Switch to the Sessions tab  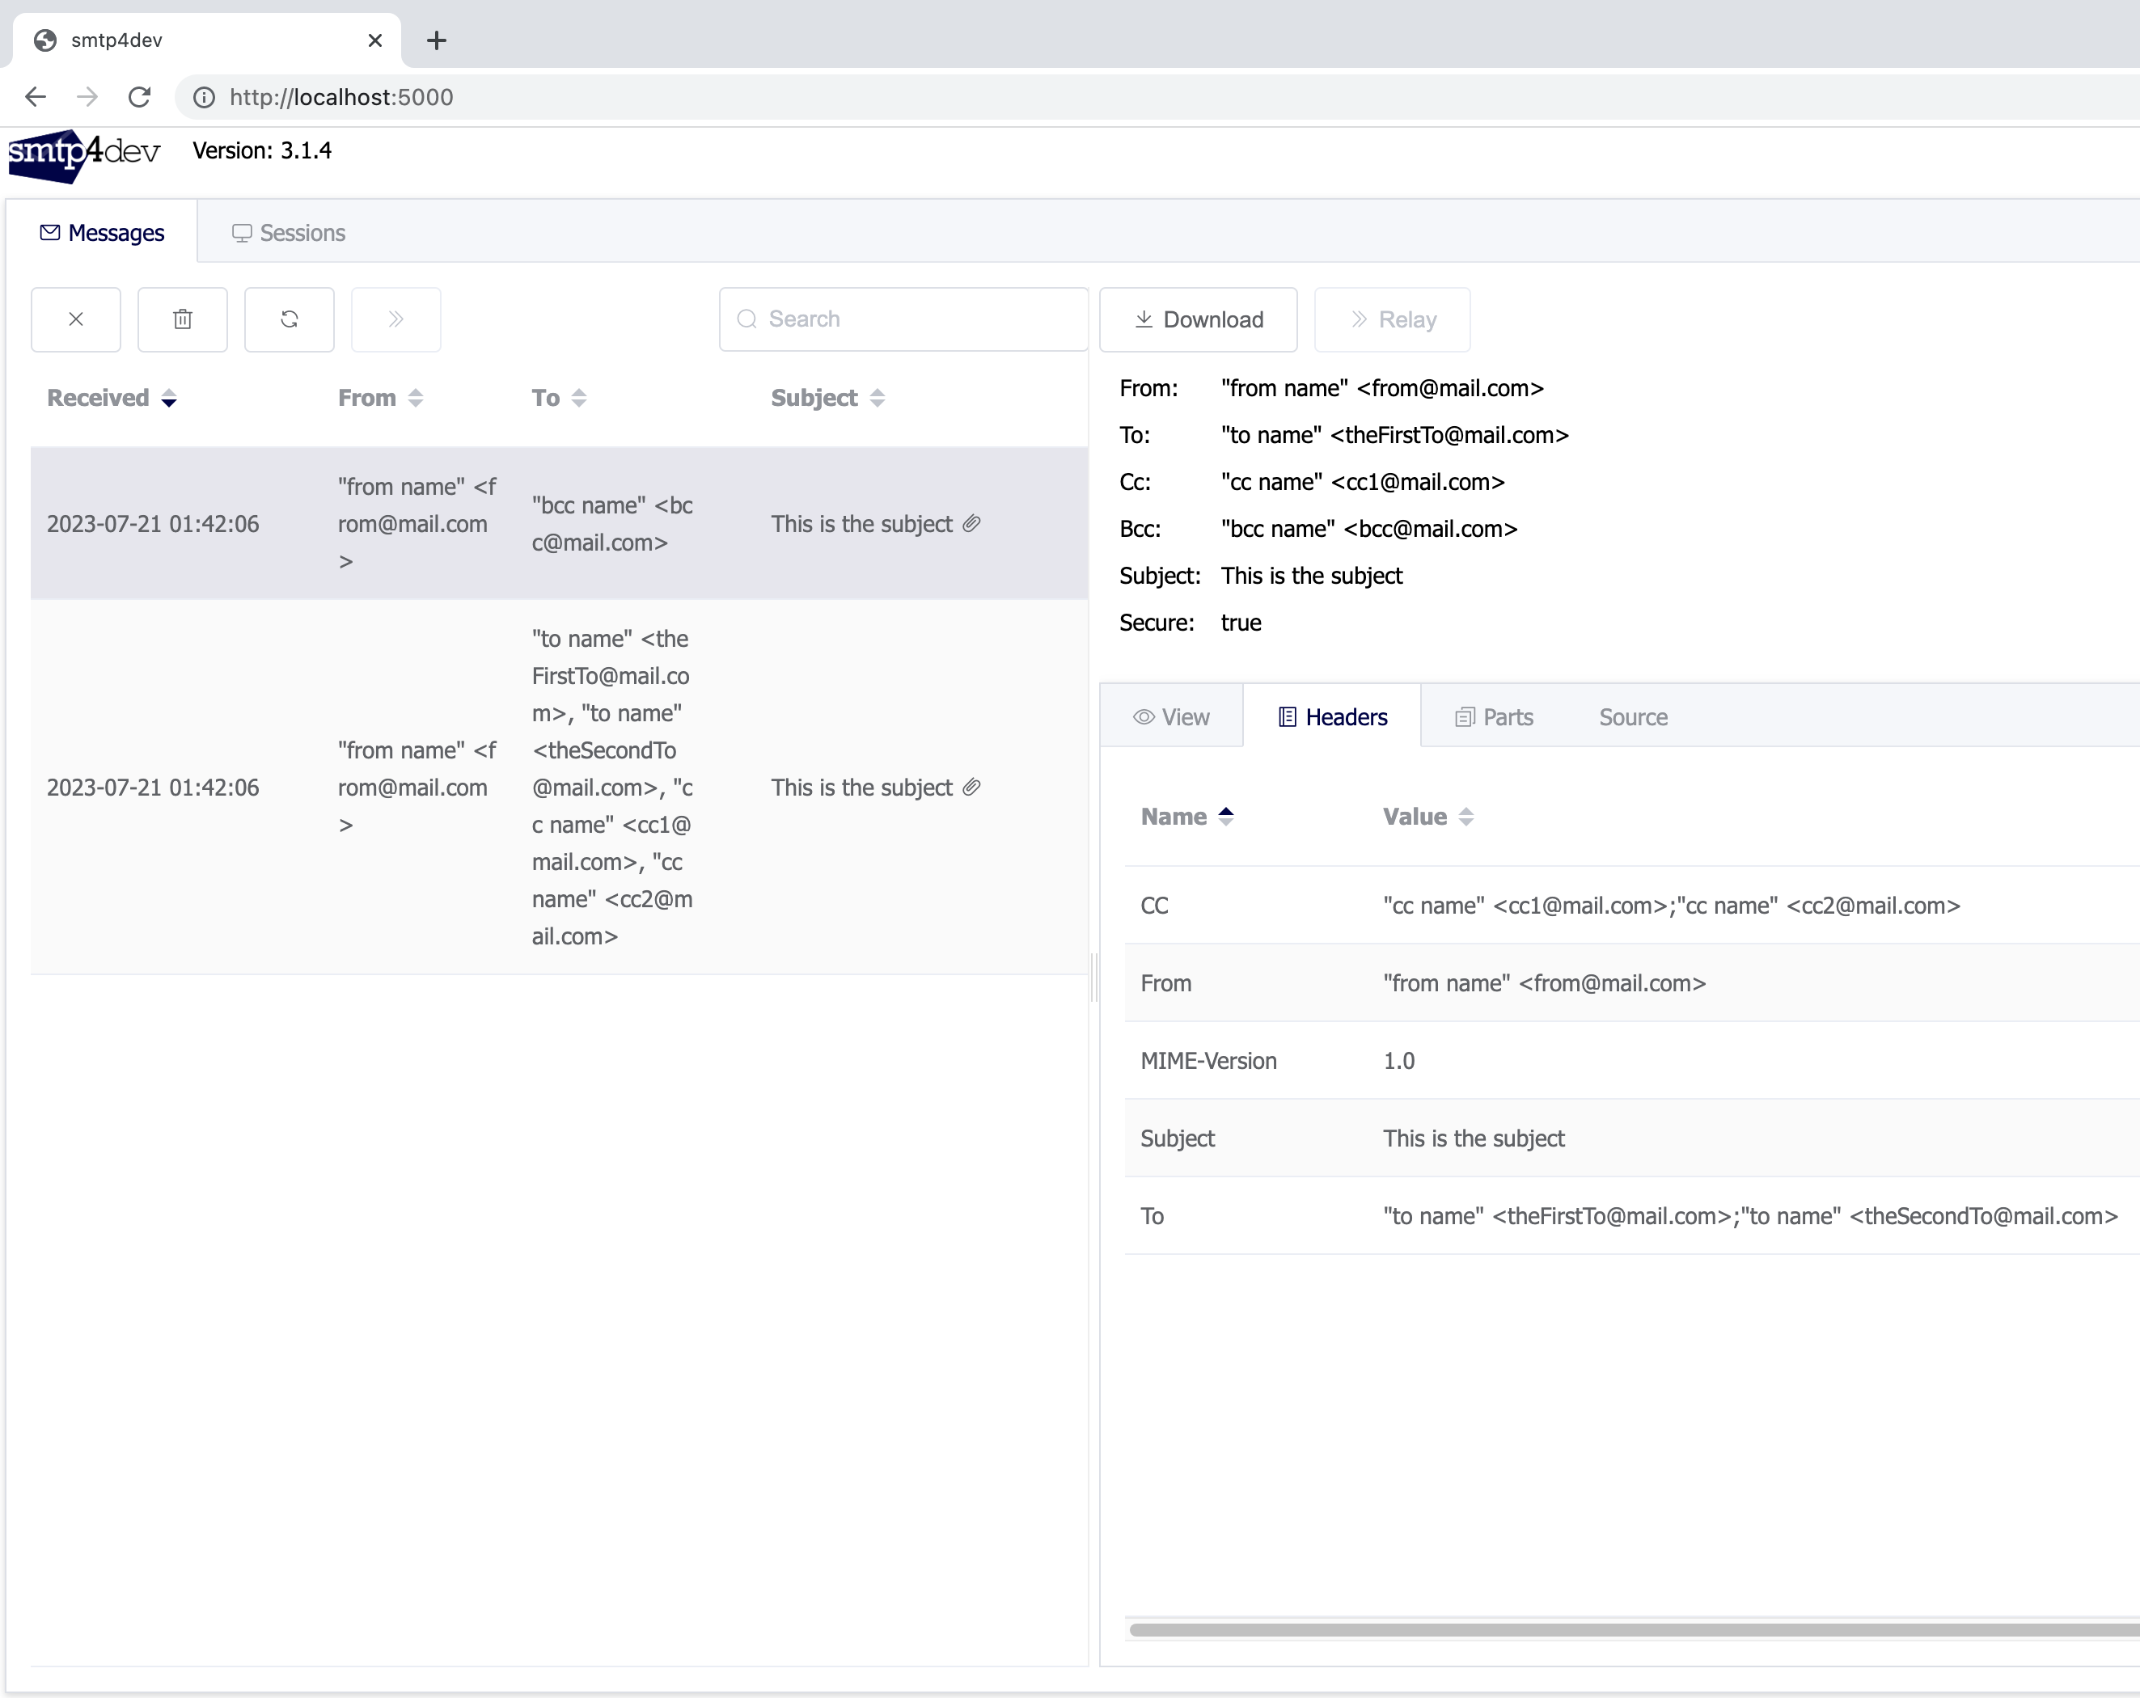(289, 233)
